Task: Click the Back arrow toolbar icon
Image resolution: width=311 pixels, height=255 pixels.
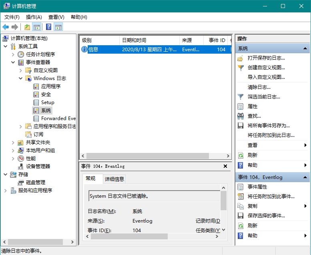Action: [6, 27]
